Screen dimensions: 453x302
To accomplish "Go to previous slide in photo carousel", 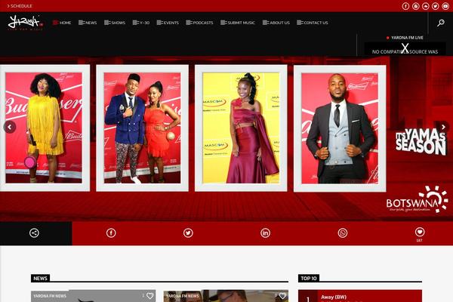I will coord(10,127).
